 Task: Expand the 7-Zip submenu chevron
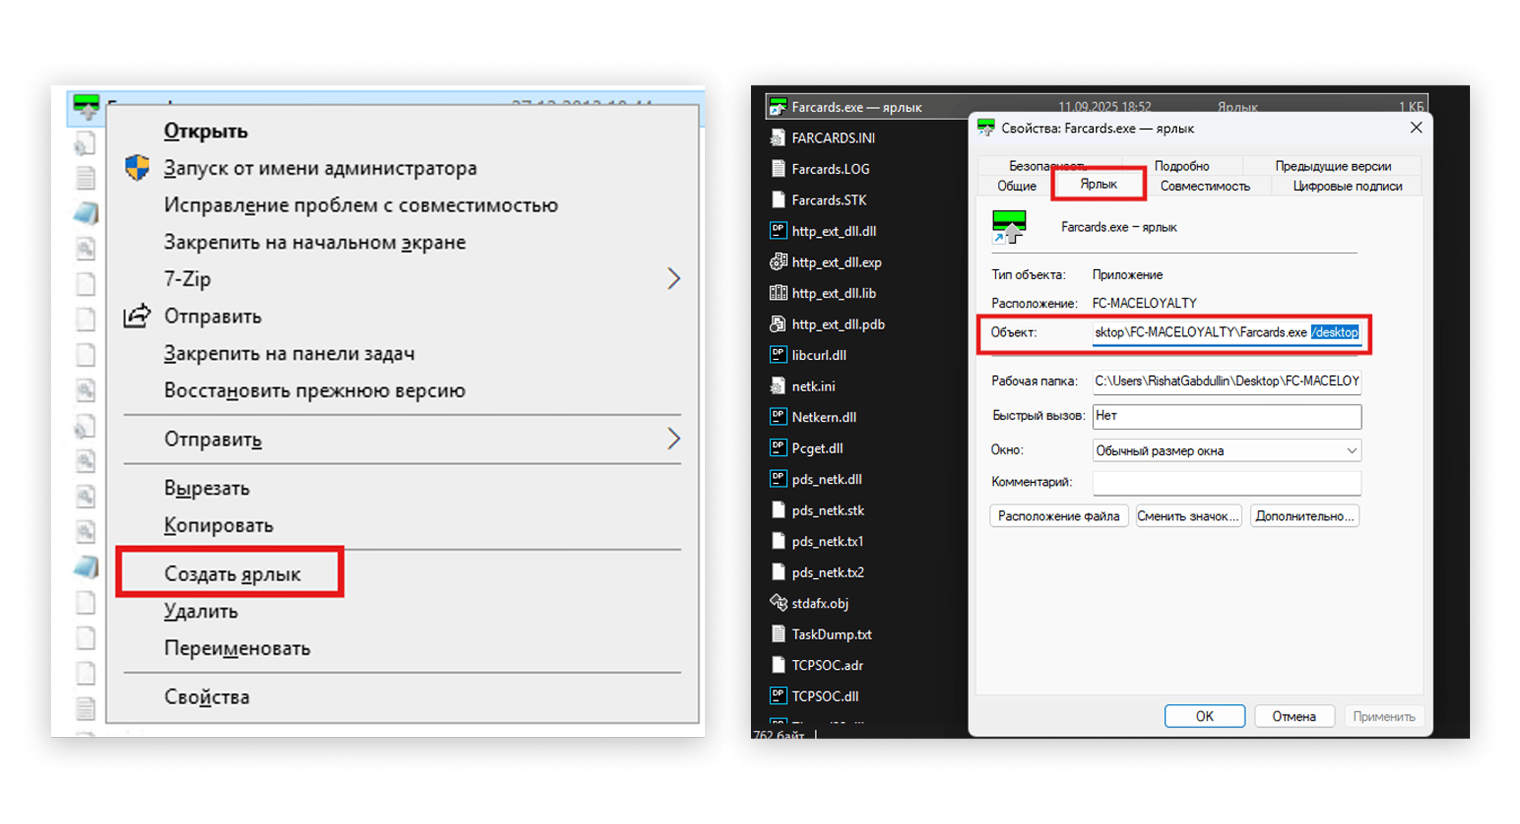click(x=673, y=278)
